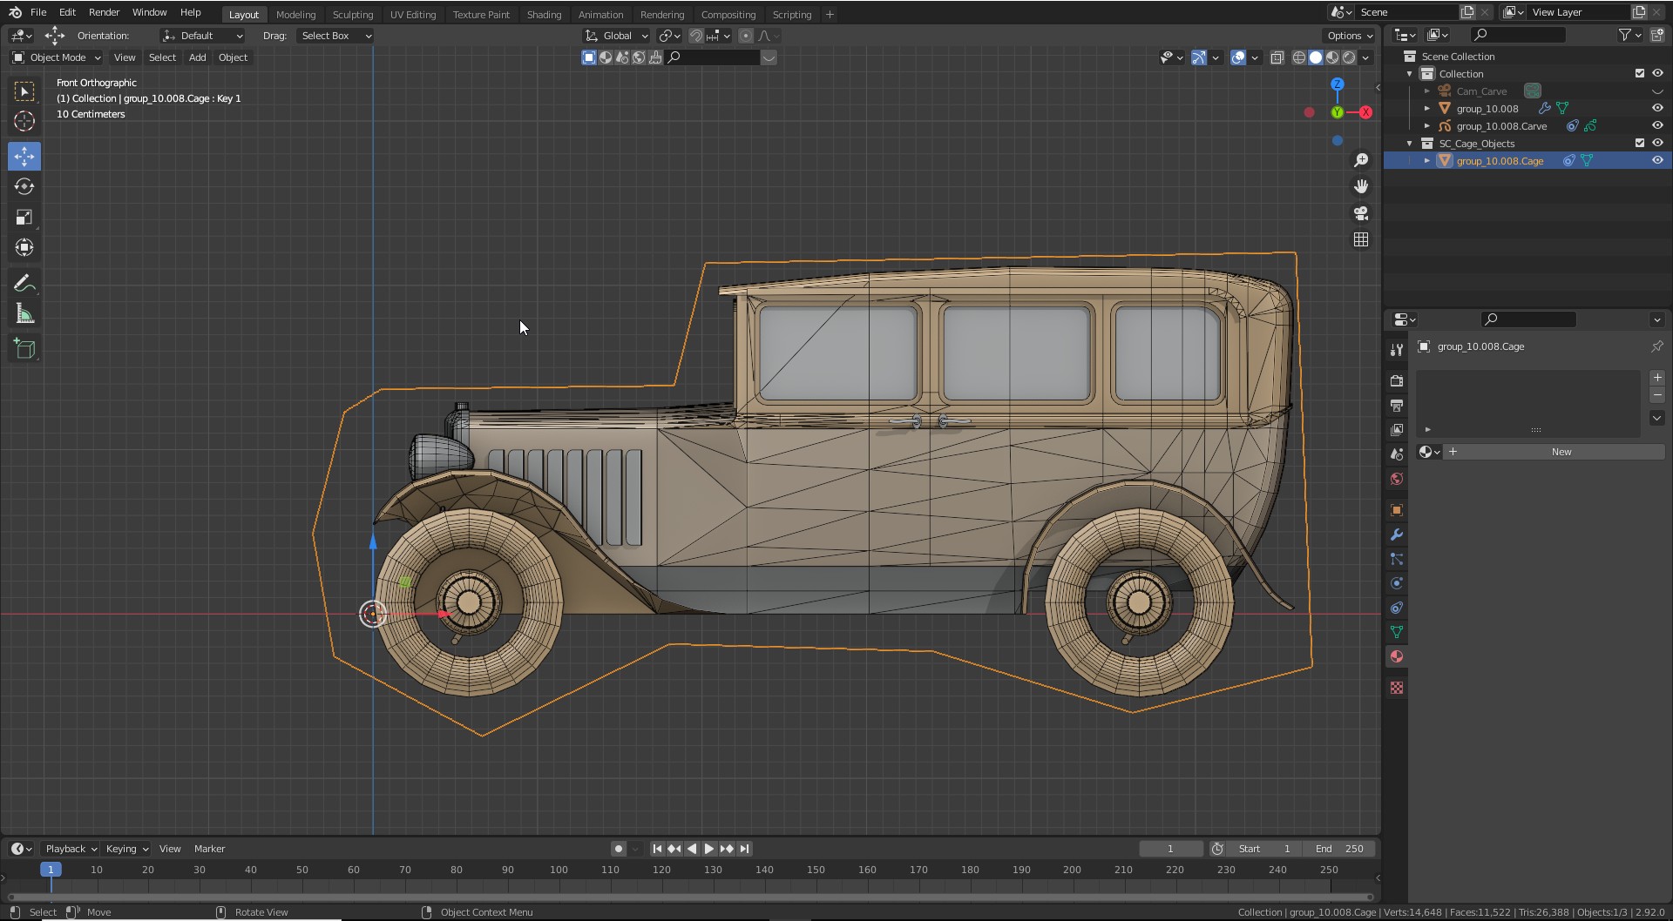1673x921 pixels.
Task: Jump to the timeline end frame
Action: tap(744, 849)
